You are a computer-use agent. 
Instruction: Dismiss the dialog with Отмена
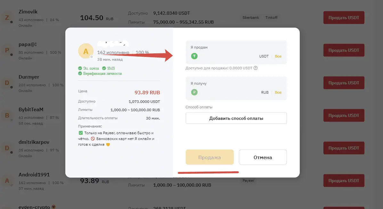(263, 157)
